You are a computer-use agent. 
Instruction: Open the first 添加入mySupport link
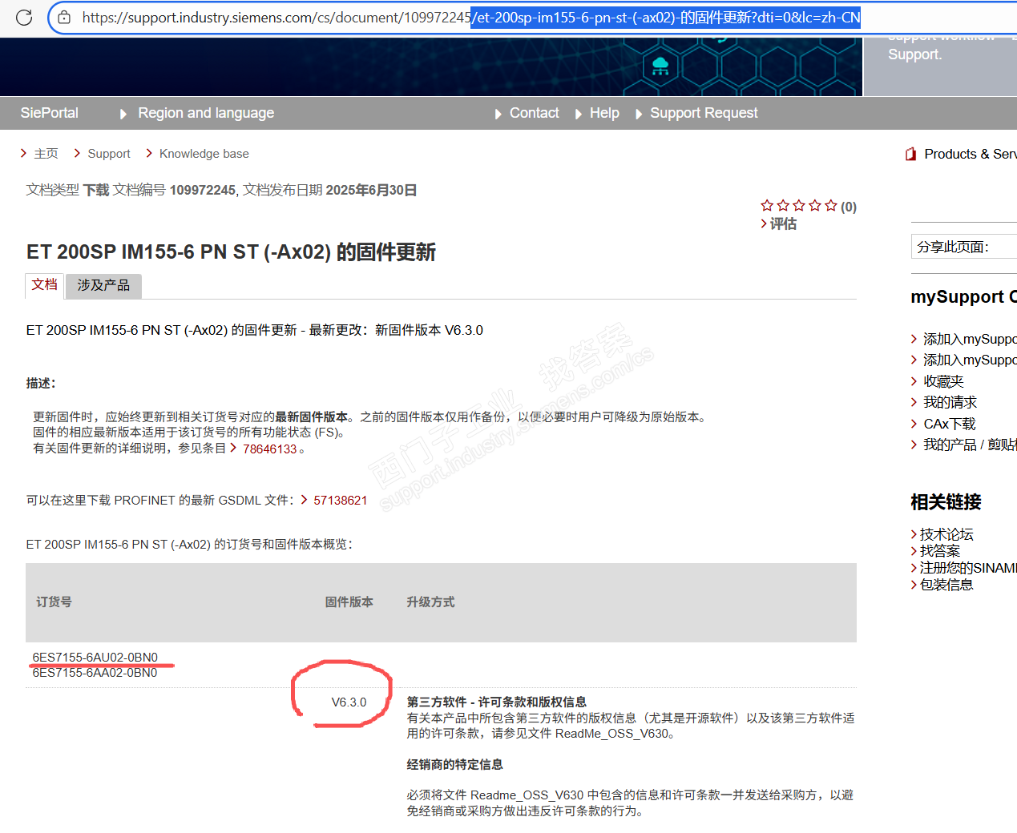pos(970,339)
